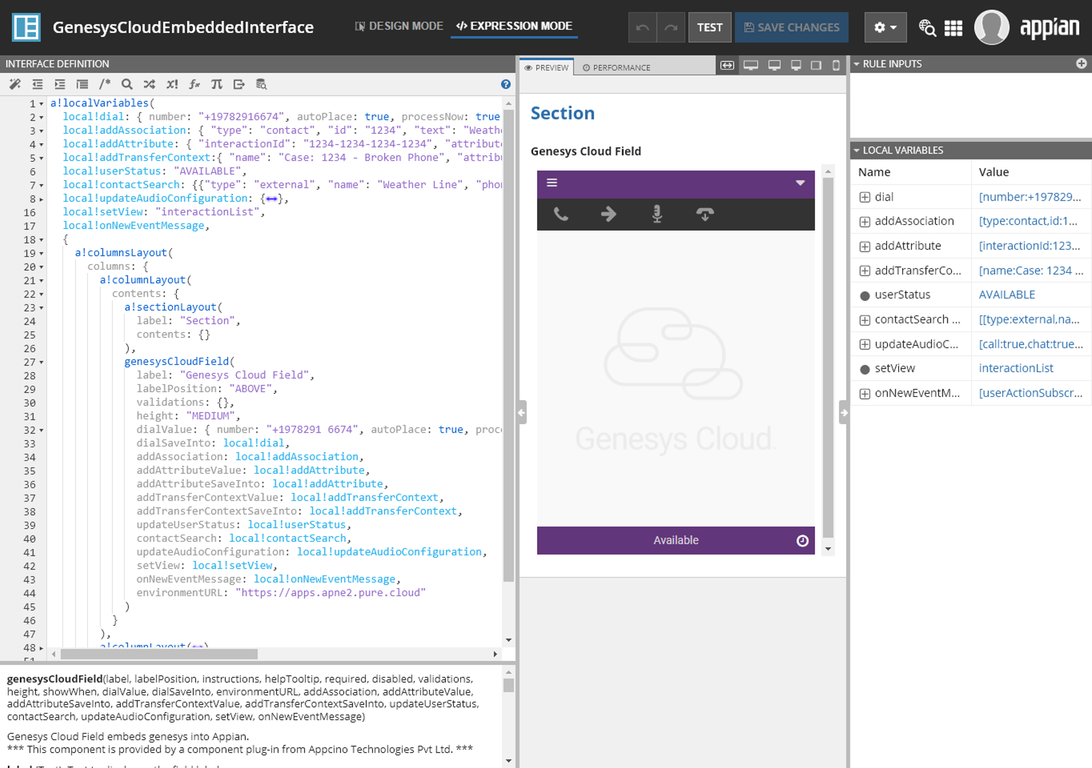
Task: Collapse the right panel arrow handle
Action: click(x=843, y=413)
